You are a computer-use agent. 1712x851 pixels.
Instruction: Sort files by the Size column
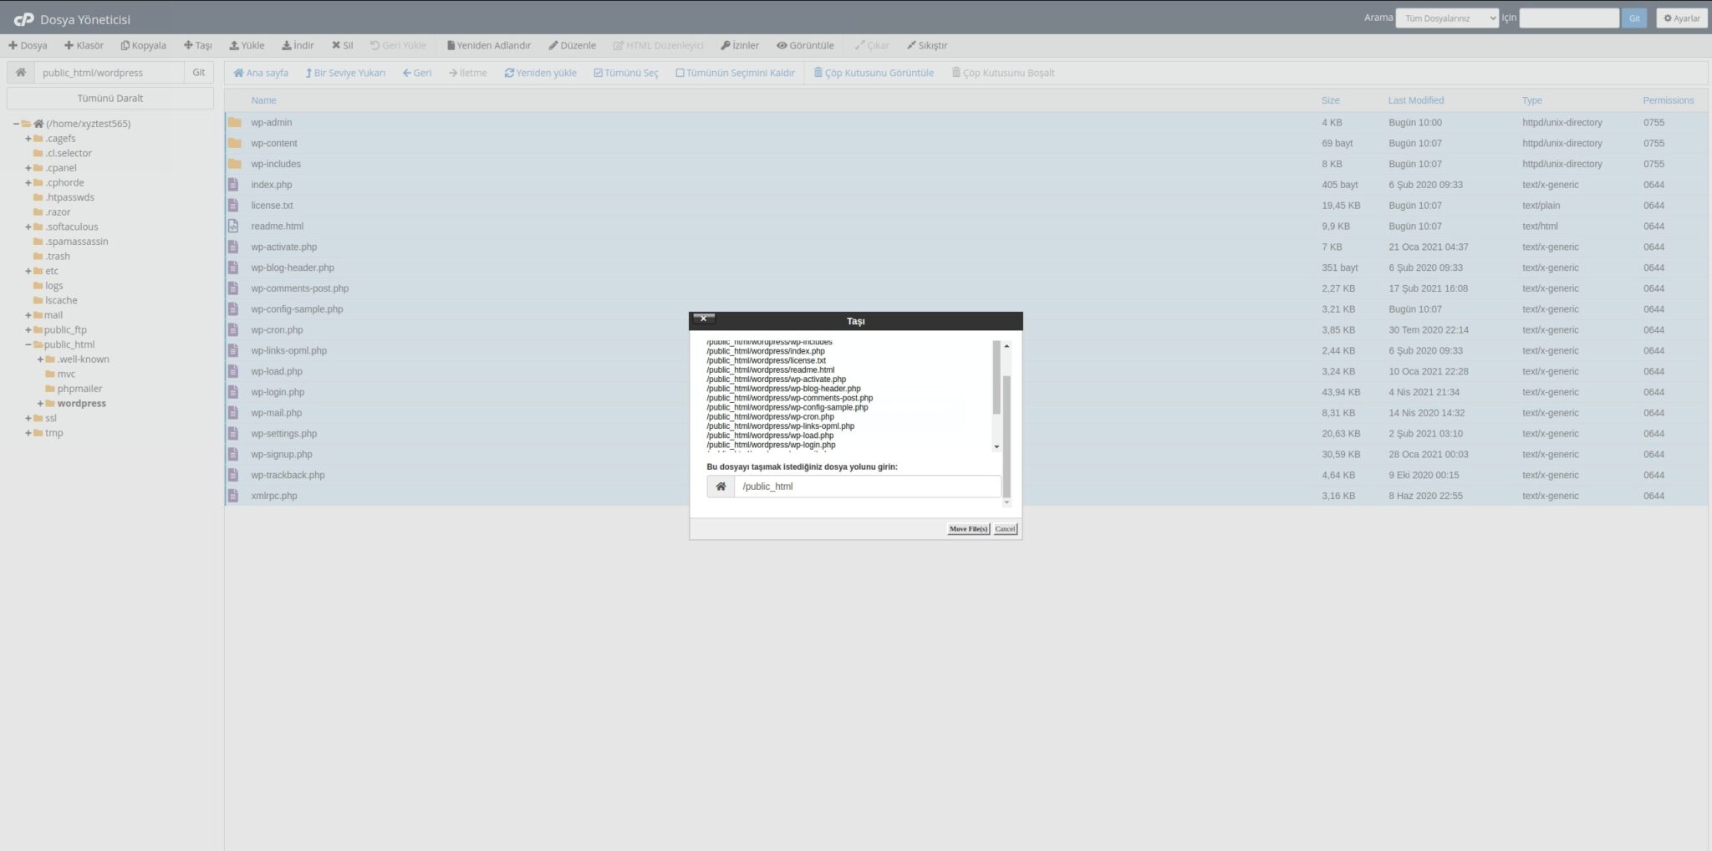point(1330,100)
